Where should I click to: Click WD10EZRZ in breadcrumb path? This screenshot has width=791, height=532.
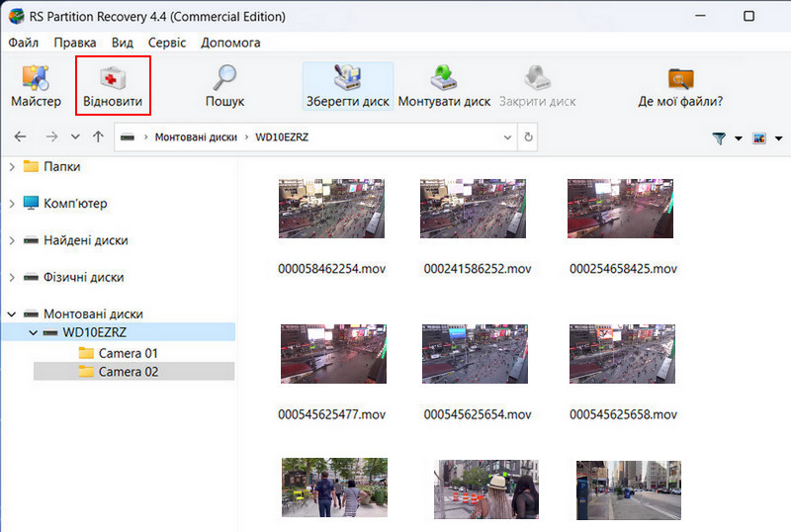pos(282,137)
